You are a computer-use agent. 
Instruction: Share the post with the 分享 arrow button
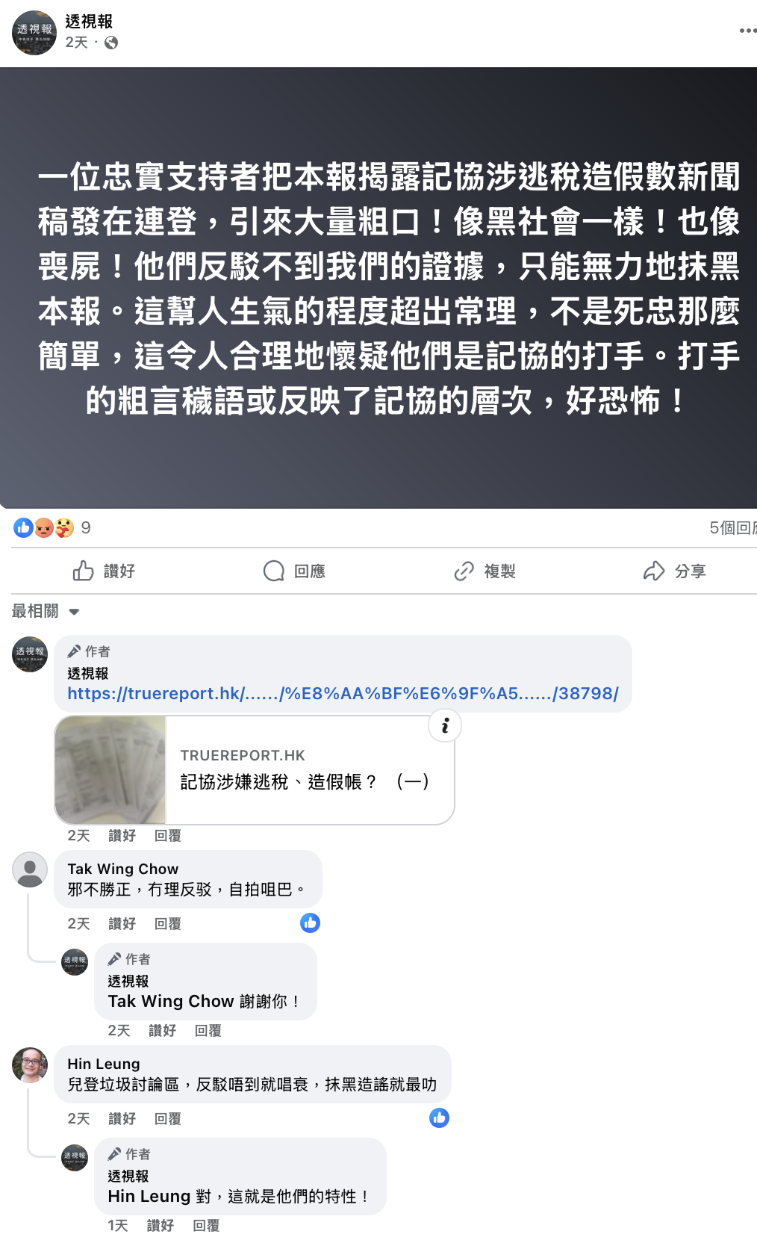point(675,571)
